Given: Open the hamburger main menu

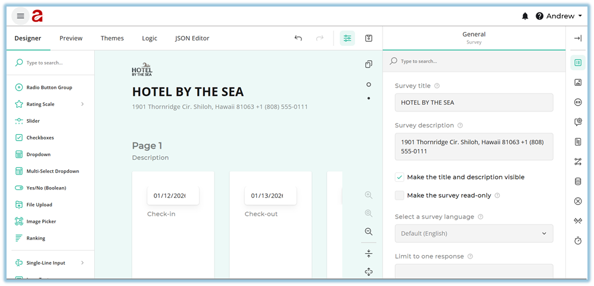Looking at the screenshot, I should point(20,16).
